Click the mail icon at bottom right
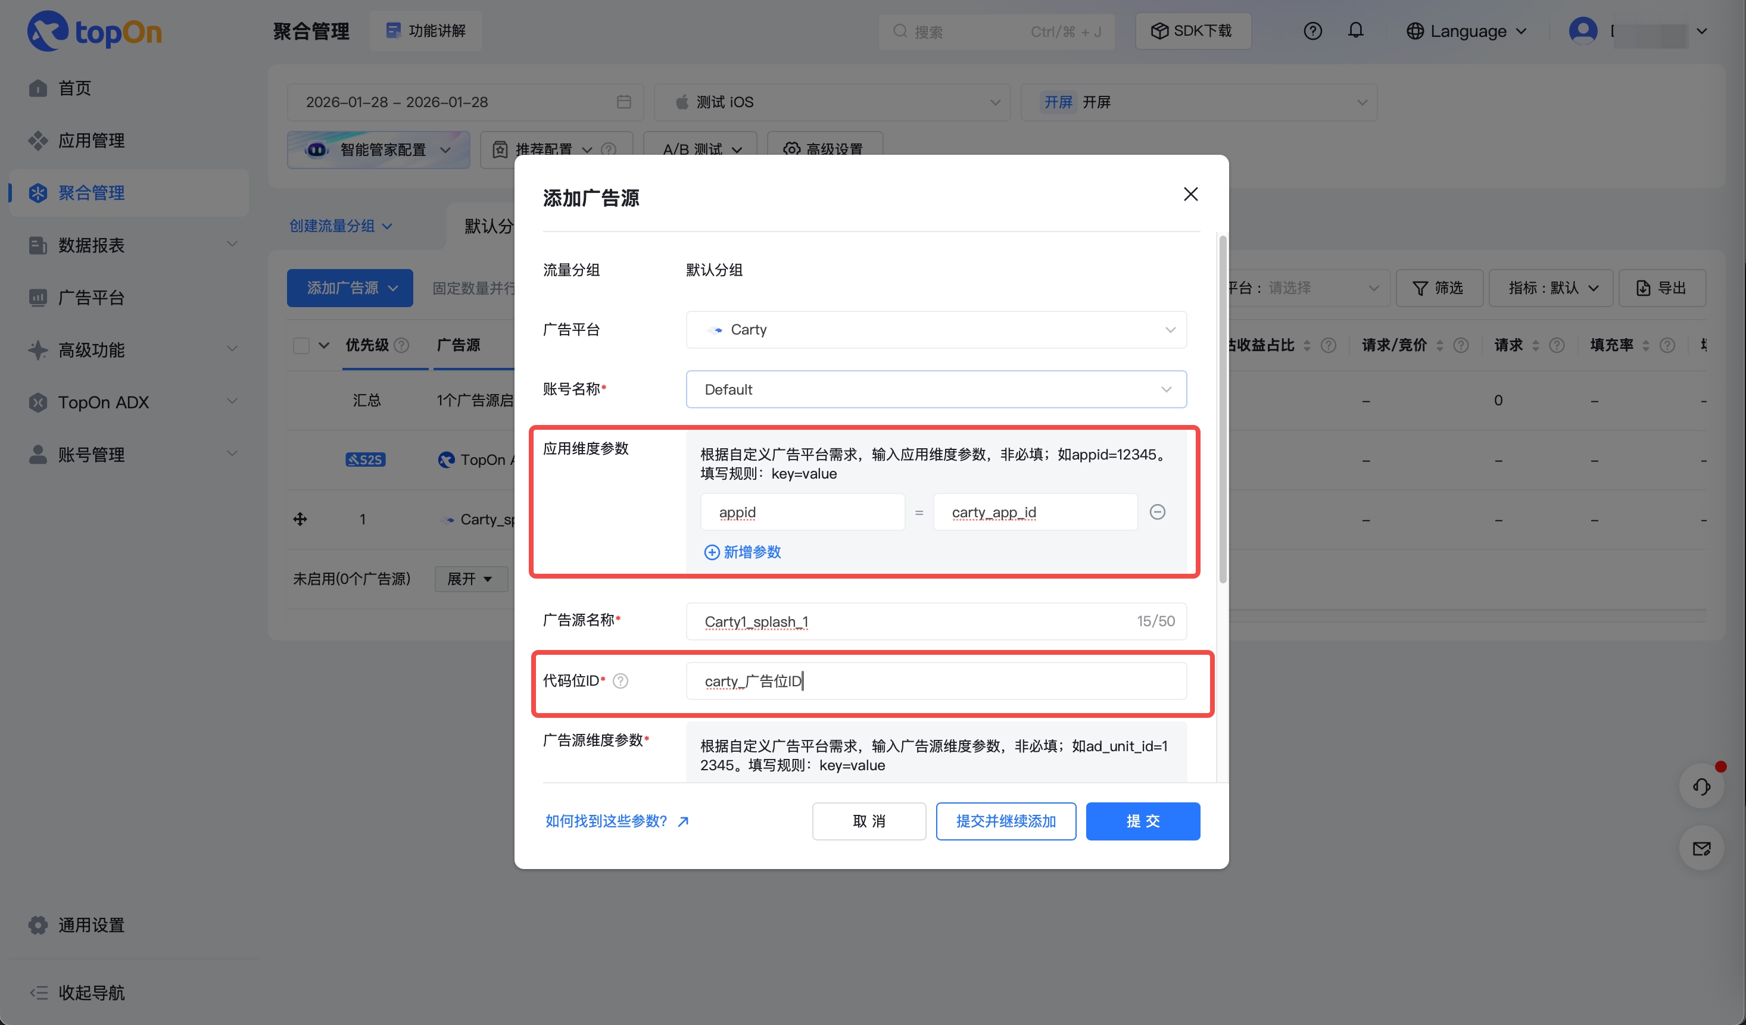 click(1702, 848)
